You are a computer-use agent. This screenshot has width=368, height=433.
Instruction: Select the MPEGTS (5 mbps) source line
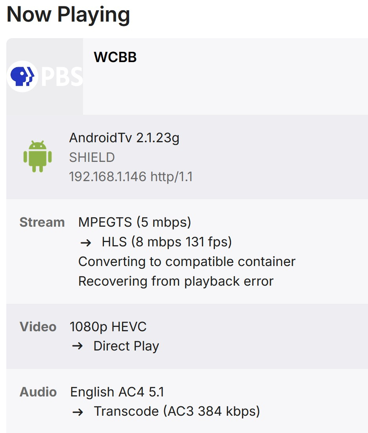tap(135, 222)
